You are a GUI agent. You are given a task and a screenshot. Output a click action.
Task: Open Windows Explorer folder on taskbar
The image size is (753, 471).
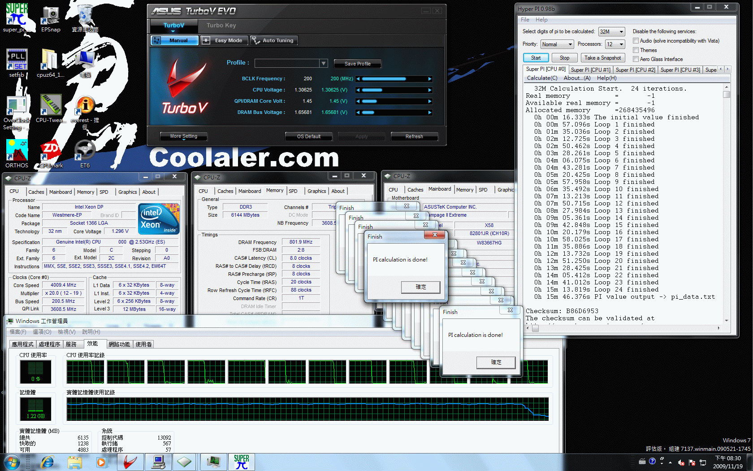point(75,462)
